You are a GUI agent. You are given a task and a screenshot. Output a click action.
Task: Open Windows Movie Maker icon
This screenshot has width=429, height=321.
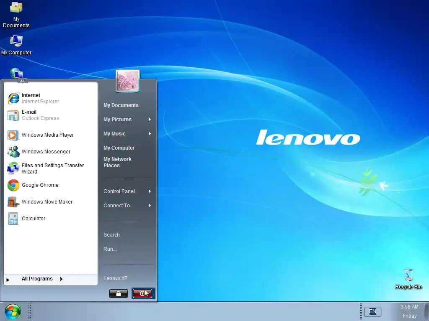tap(13, 202)
